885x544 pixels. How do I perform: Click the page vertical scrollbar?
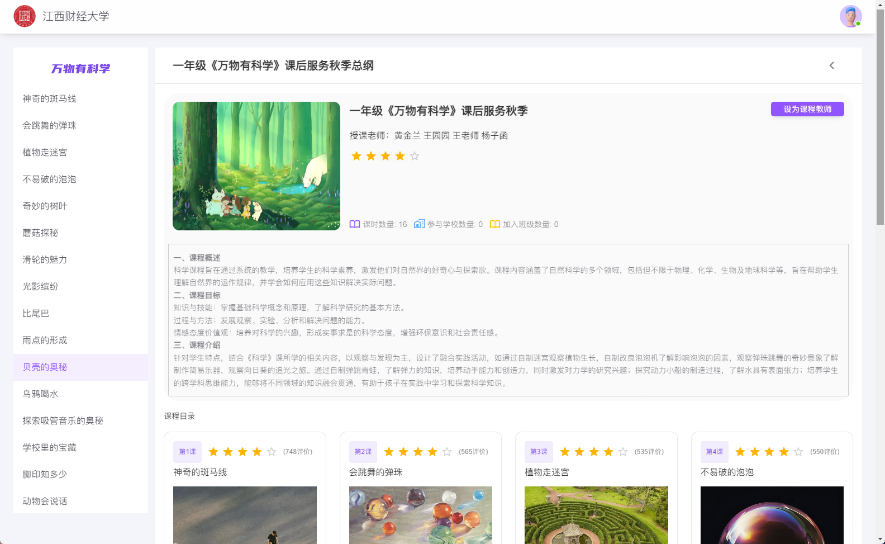click(x=880, y=117)
